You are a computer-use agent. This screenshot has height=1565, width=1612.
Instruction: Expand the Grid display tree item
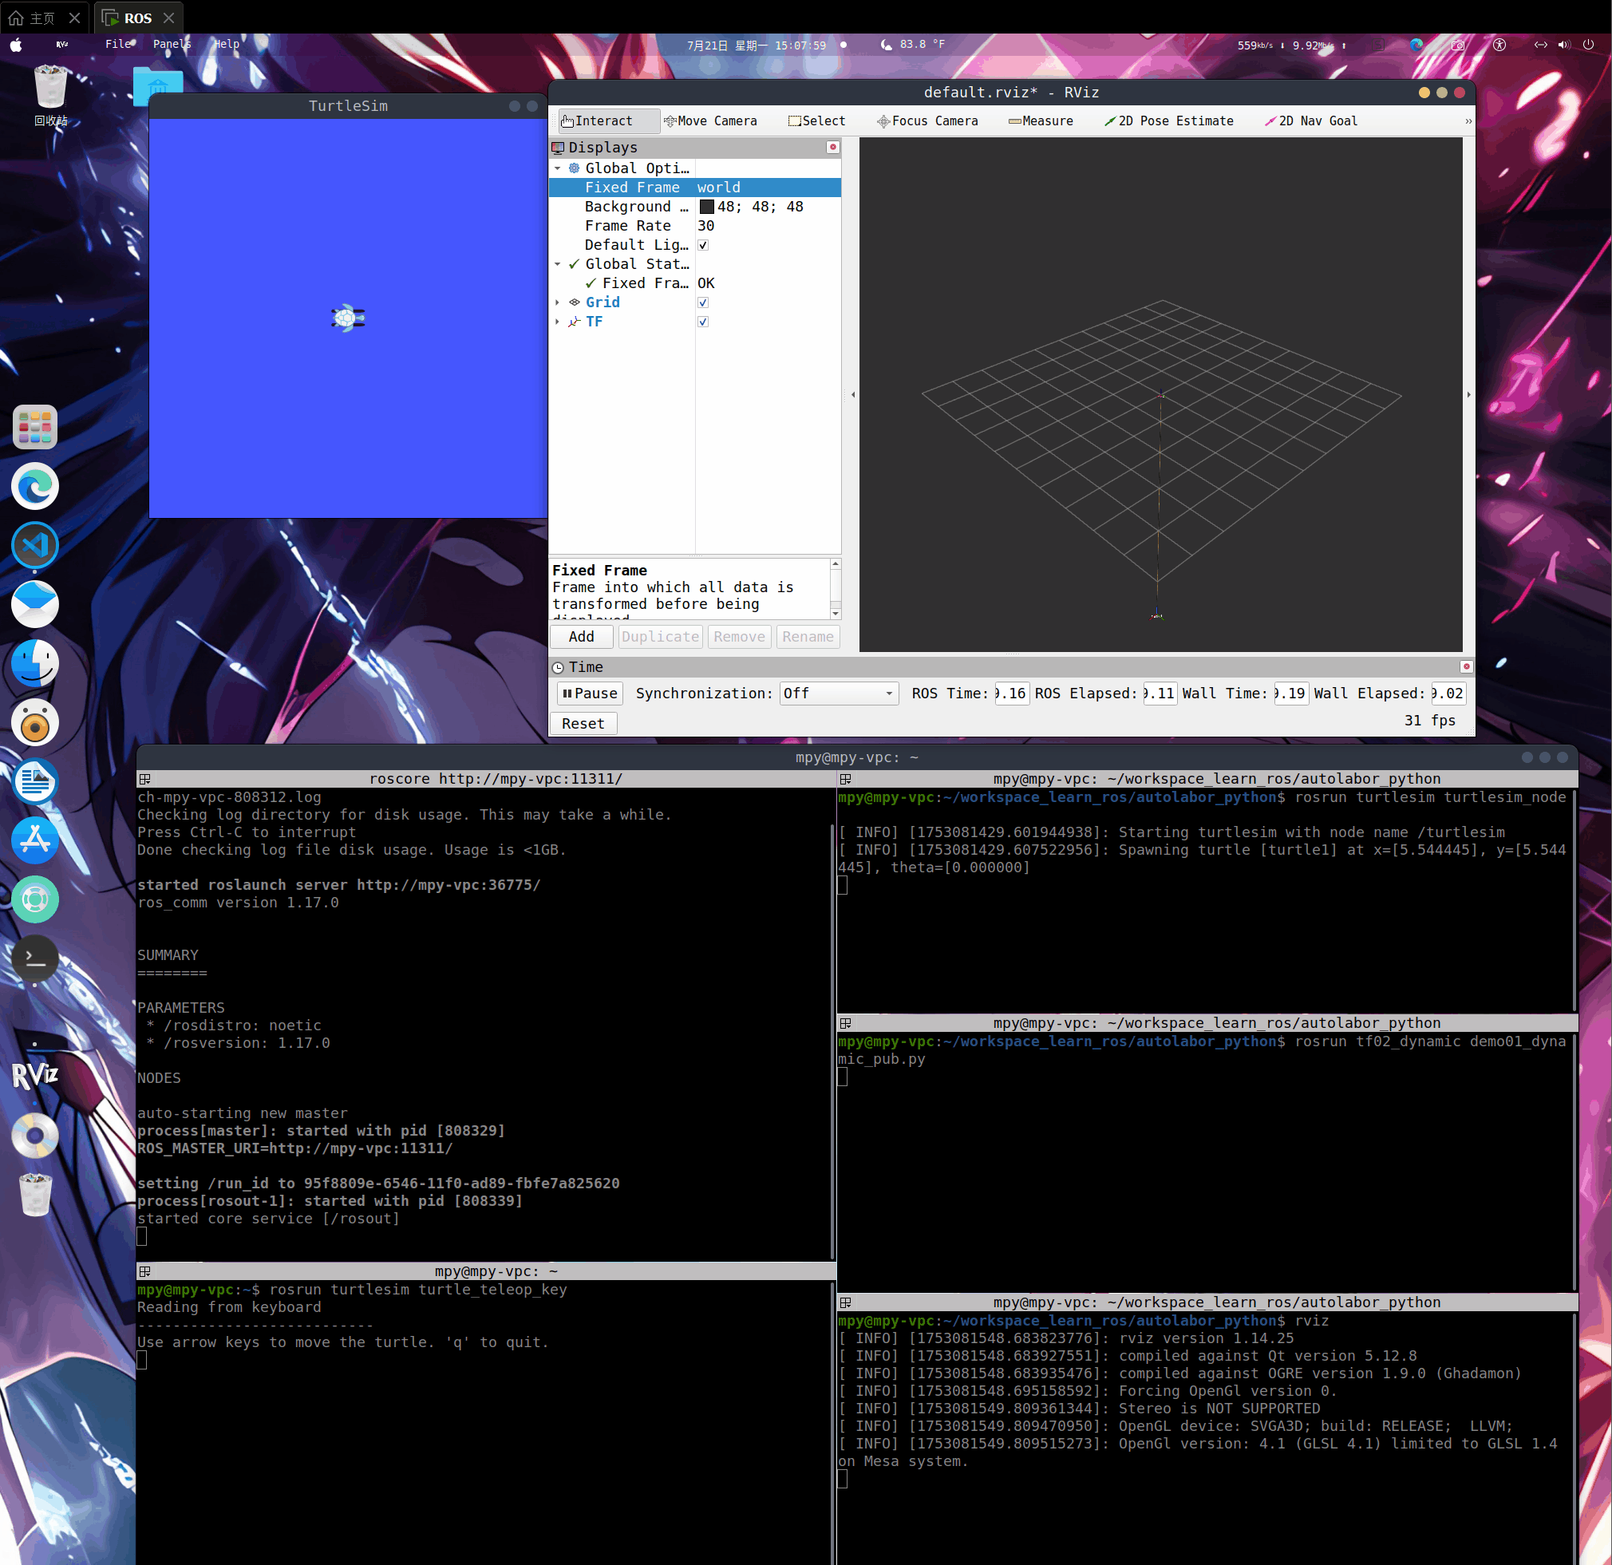coord(558,302)
